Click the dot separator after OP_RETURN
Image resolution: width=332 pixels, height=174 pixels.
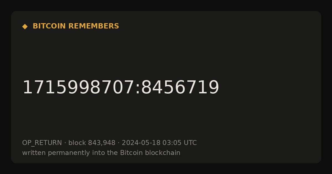[x=65, y=143]
